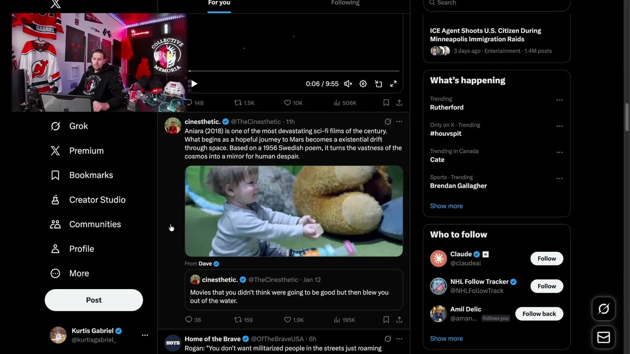Open floating Grok button

603,309
